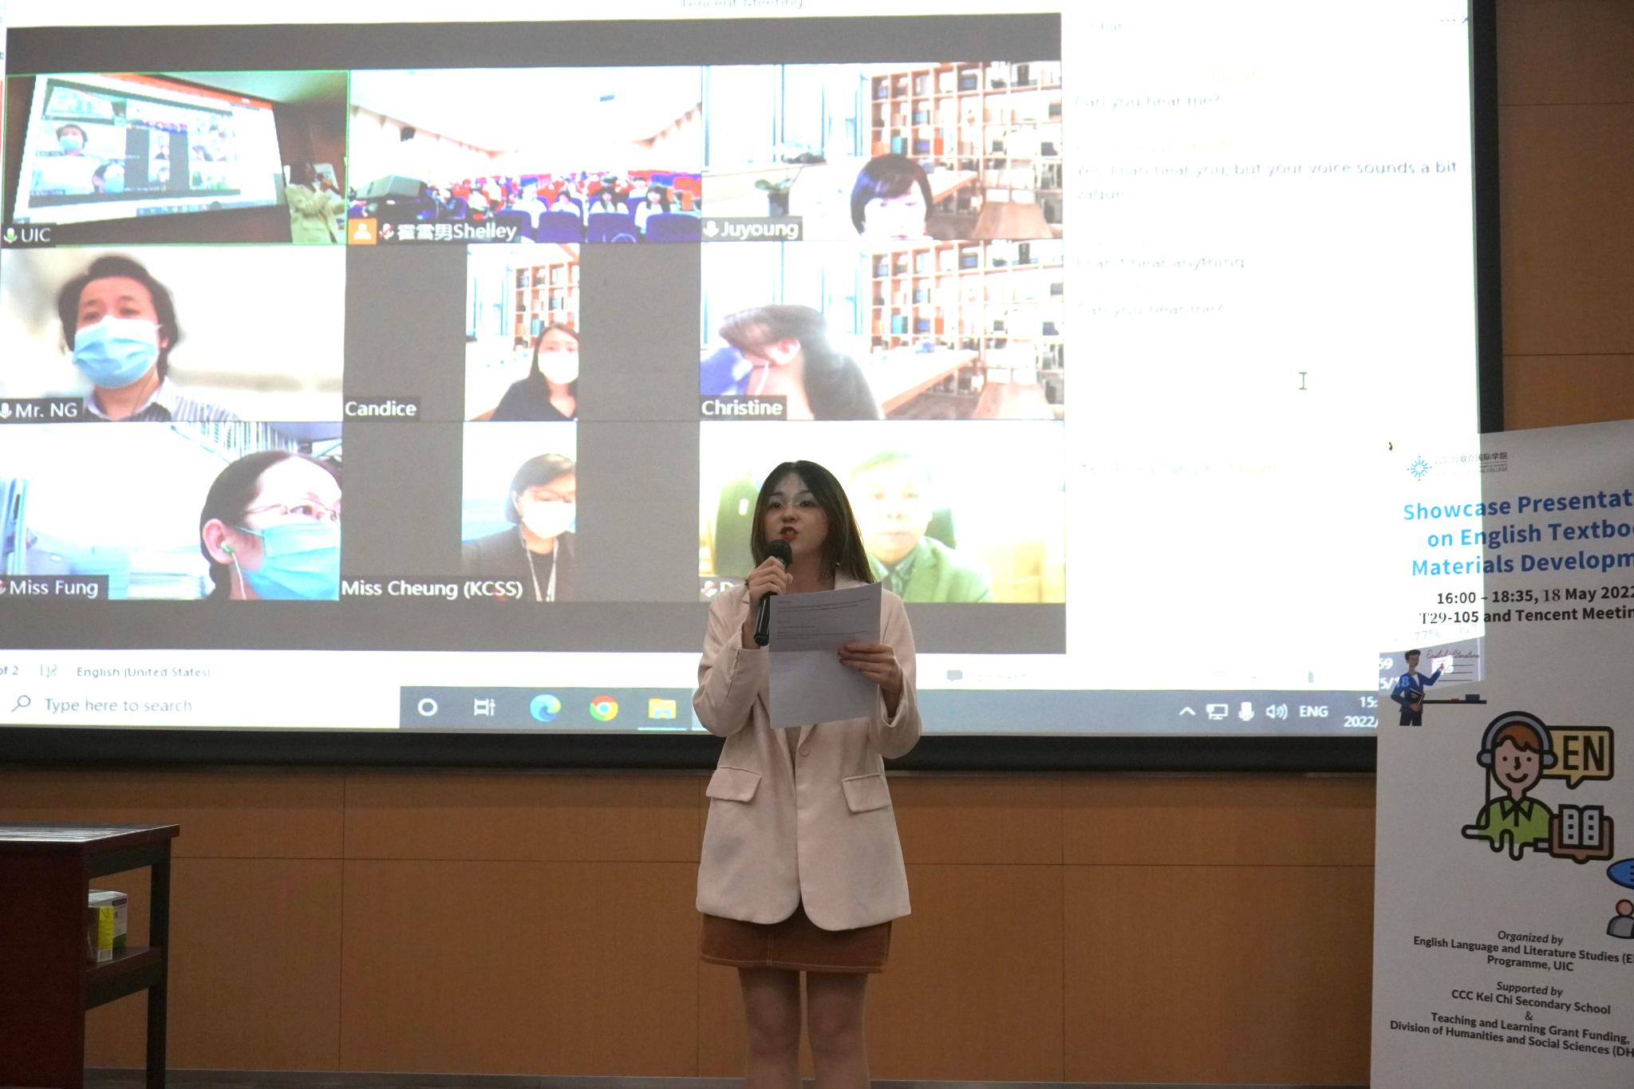The height and width of the screenshot is (1089, 1634).
Task: Click the Cortana circle icon
Action: click(x=428, y=707)
